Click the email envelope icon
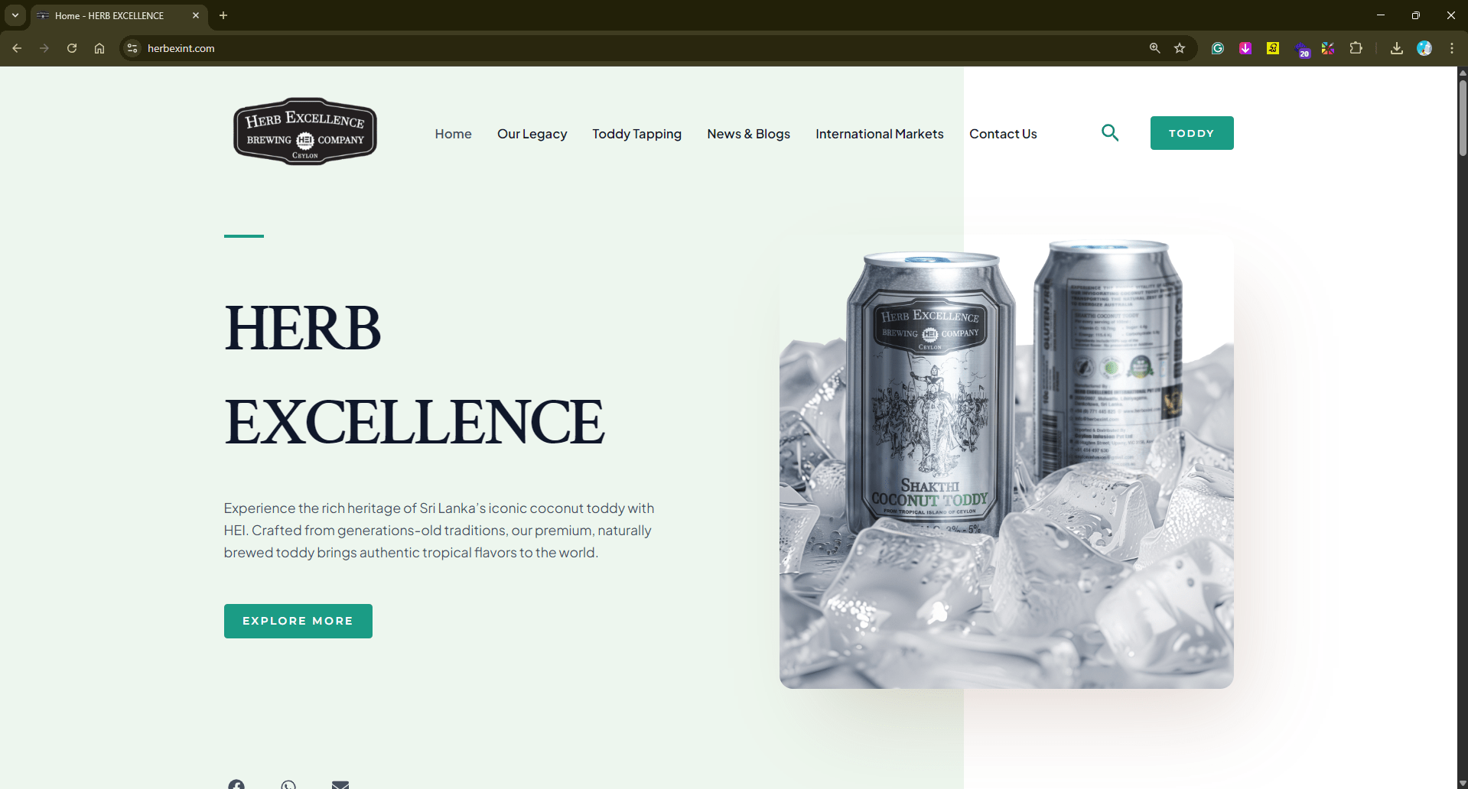 click(340, 784)
